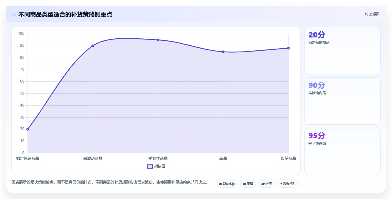Click the x-axis label 长尾商品
Screen dimensions: 392x199
pos(288,158)
